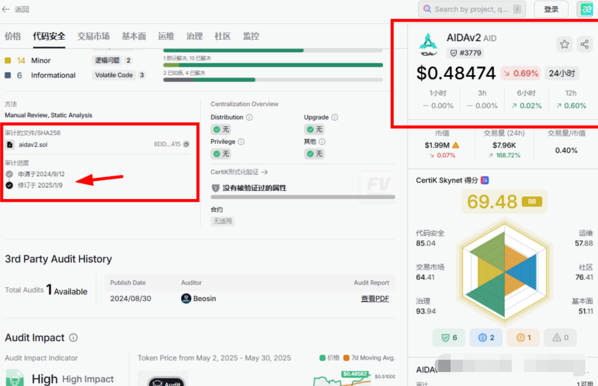Click the back arrow beside 返回

(7, 9)
